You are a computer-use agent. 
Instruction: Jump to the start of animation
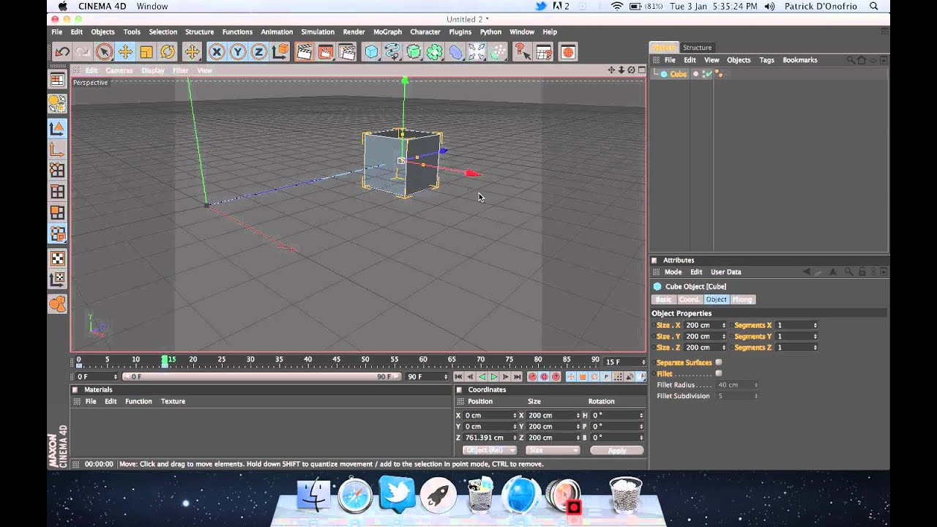(x=458, y=377)
